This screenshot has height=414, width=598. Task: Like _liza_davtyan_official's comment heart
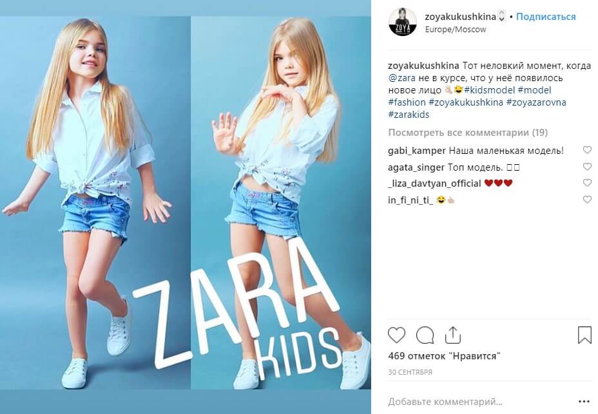[x=587, y=183]
